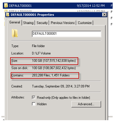Click the large folder icon beside the name field
The width and height of the screenshot is (120, 123).
[15, 33]
